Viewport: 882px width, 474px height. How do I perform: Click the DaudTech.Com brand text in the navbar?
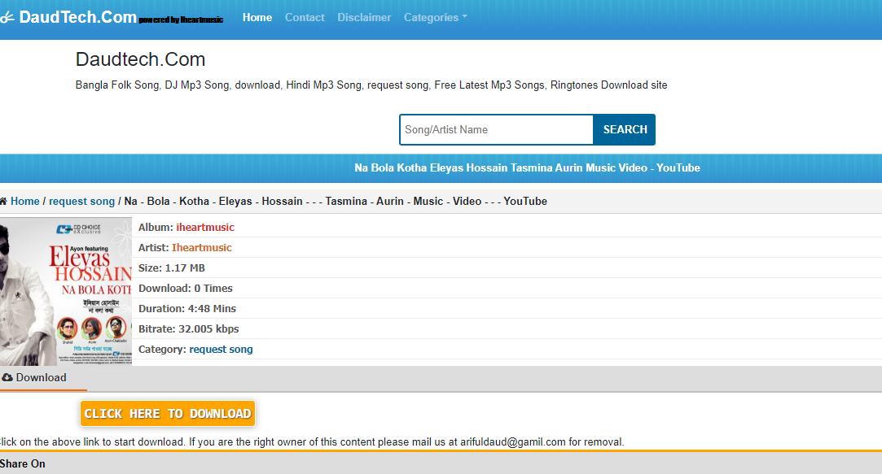tap(77, 17)
